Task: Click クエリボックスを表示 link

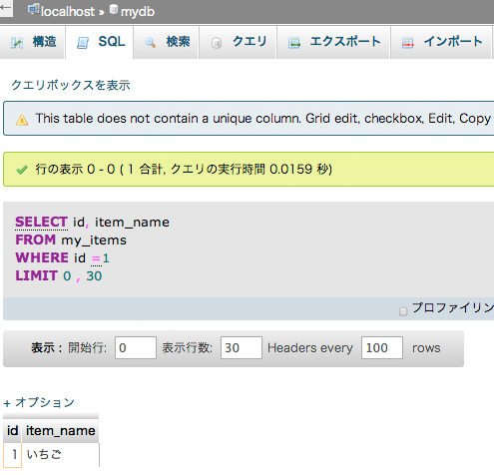Action: (71, 85)
